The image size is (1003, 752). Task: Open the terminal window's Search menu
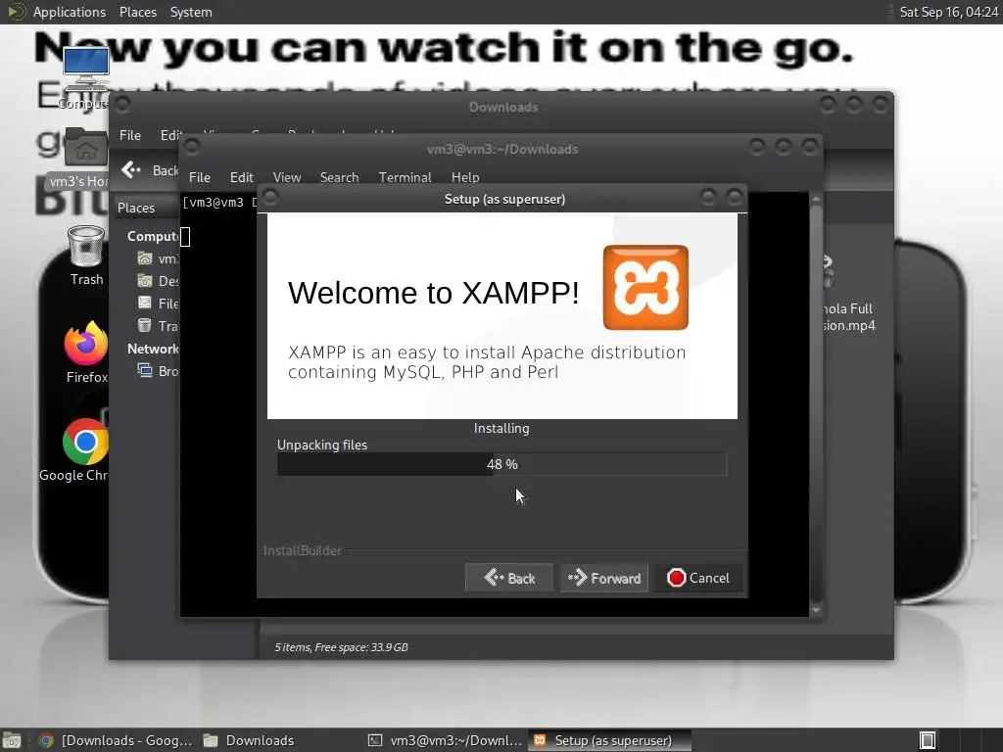339,177
